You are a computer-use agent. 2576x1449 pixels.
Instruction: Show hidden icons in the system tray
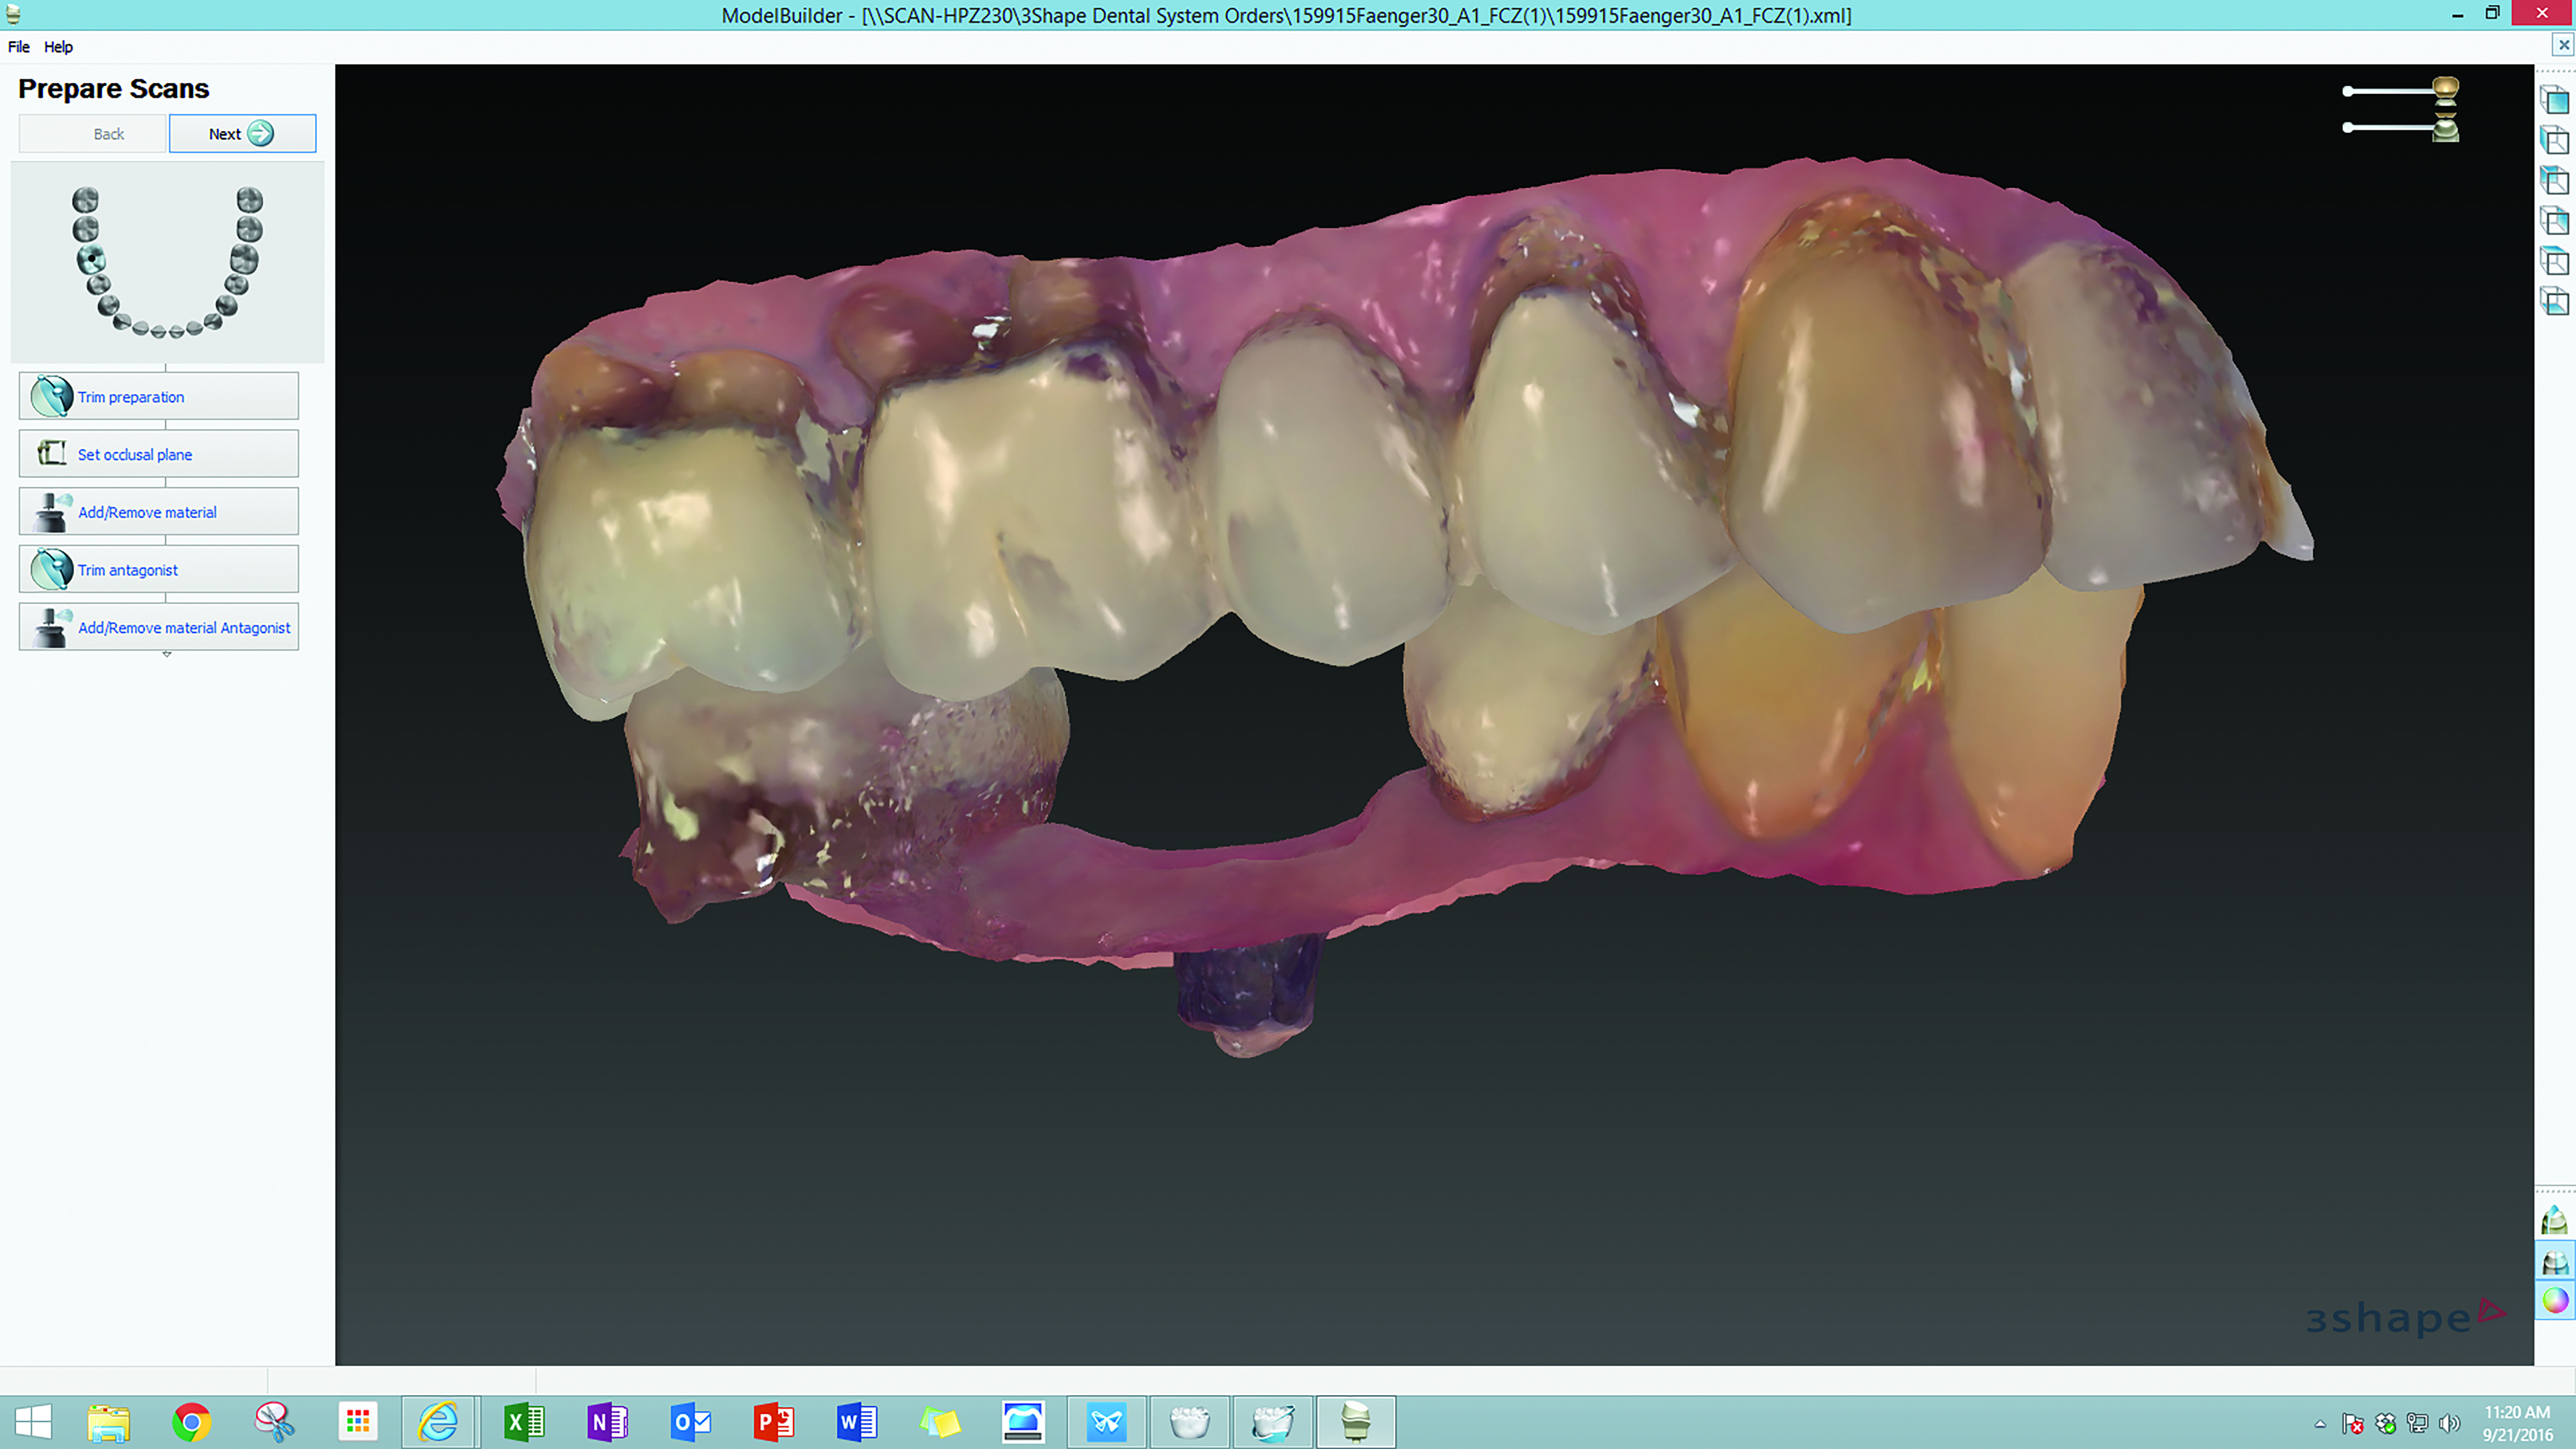(2320, 1424)
